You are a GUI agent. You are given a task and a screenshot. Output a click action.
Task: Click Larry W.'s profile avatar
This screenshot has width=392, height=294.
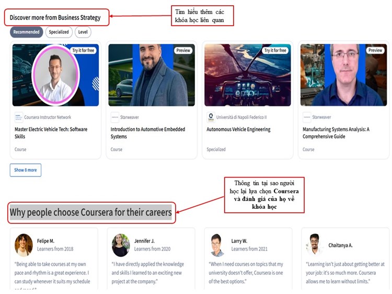pos(216,245)
